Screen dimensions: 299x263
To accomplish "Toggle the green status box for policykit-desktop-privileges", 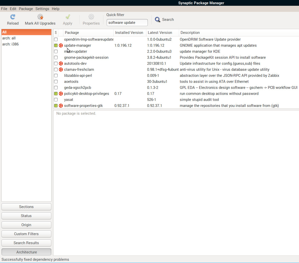I will click(x=56, y=94).
